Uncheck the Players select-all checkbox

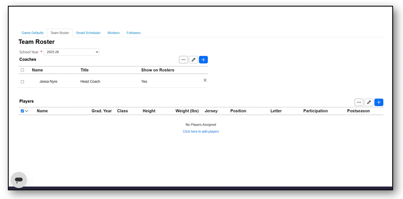[x=22, y=111]
